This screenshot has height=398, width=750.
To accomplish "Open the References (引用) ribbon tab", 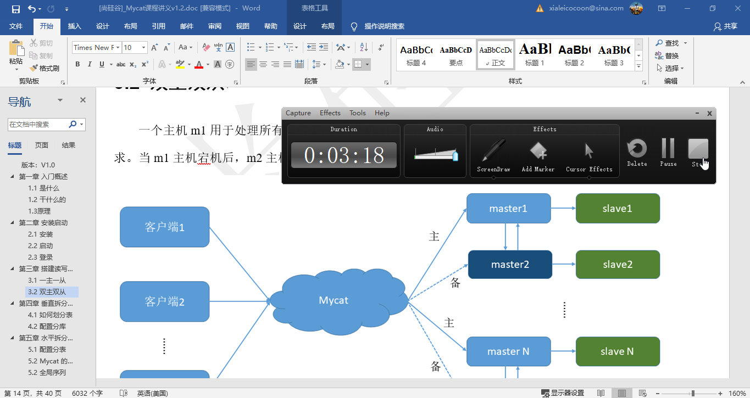I will 159,26.
